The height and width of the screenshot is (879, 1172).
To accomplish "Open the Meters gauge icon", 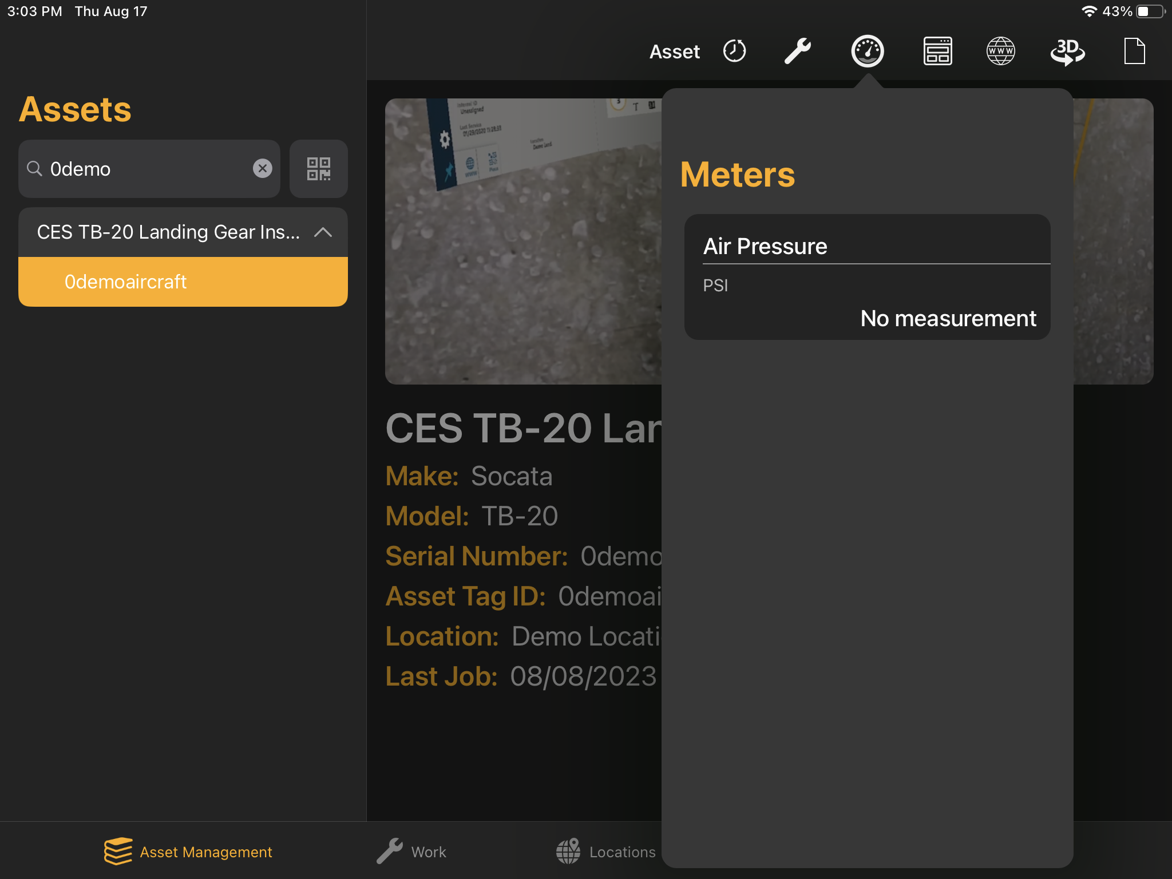I will click(x=868, y=51).
